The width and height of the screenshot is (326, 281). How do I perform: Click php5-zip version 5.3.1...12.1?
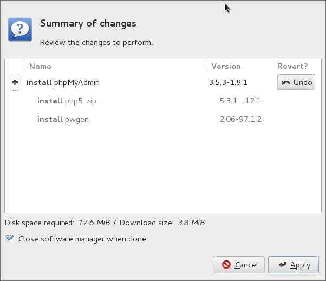coord(240,101)
